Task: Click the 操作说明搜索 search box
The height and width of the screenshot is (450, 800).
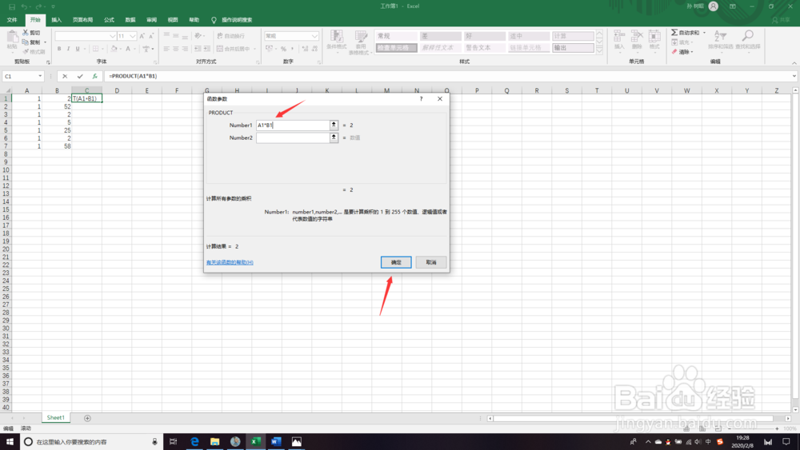Action: [x=236, y=20]
